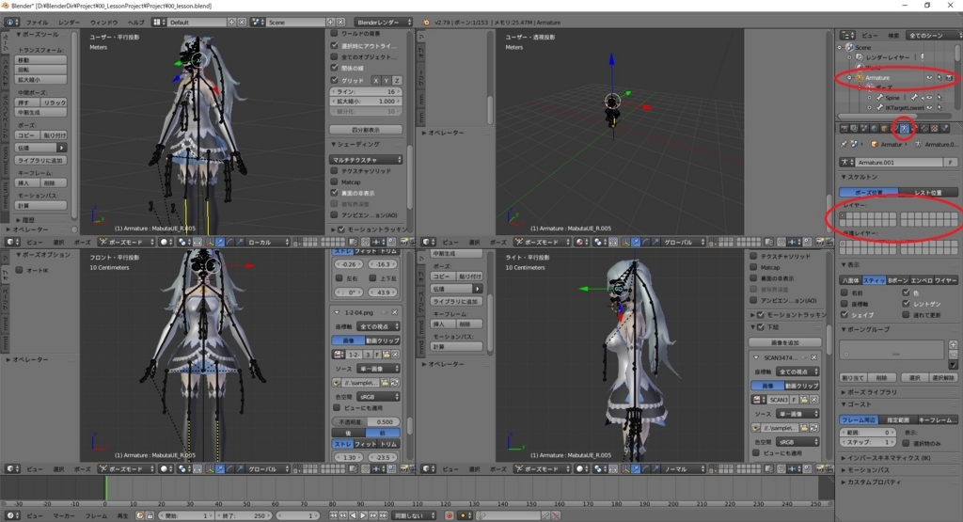Image resolution: width=963 pixels, height=522 pixels.
Task: Toggle renderability of Armature in outliner
Action: click(x=949, y=77)
